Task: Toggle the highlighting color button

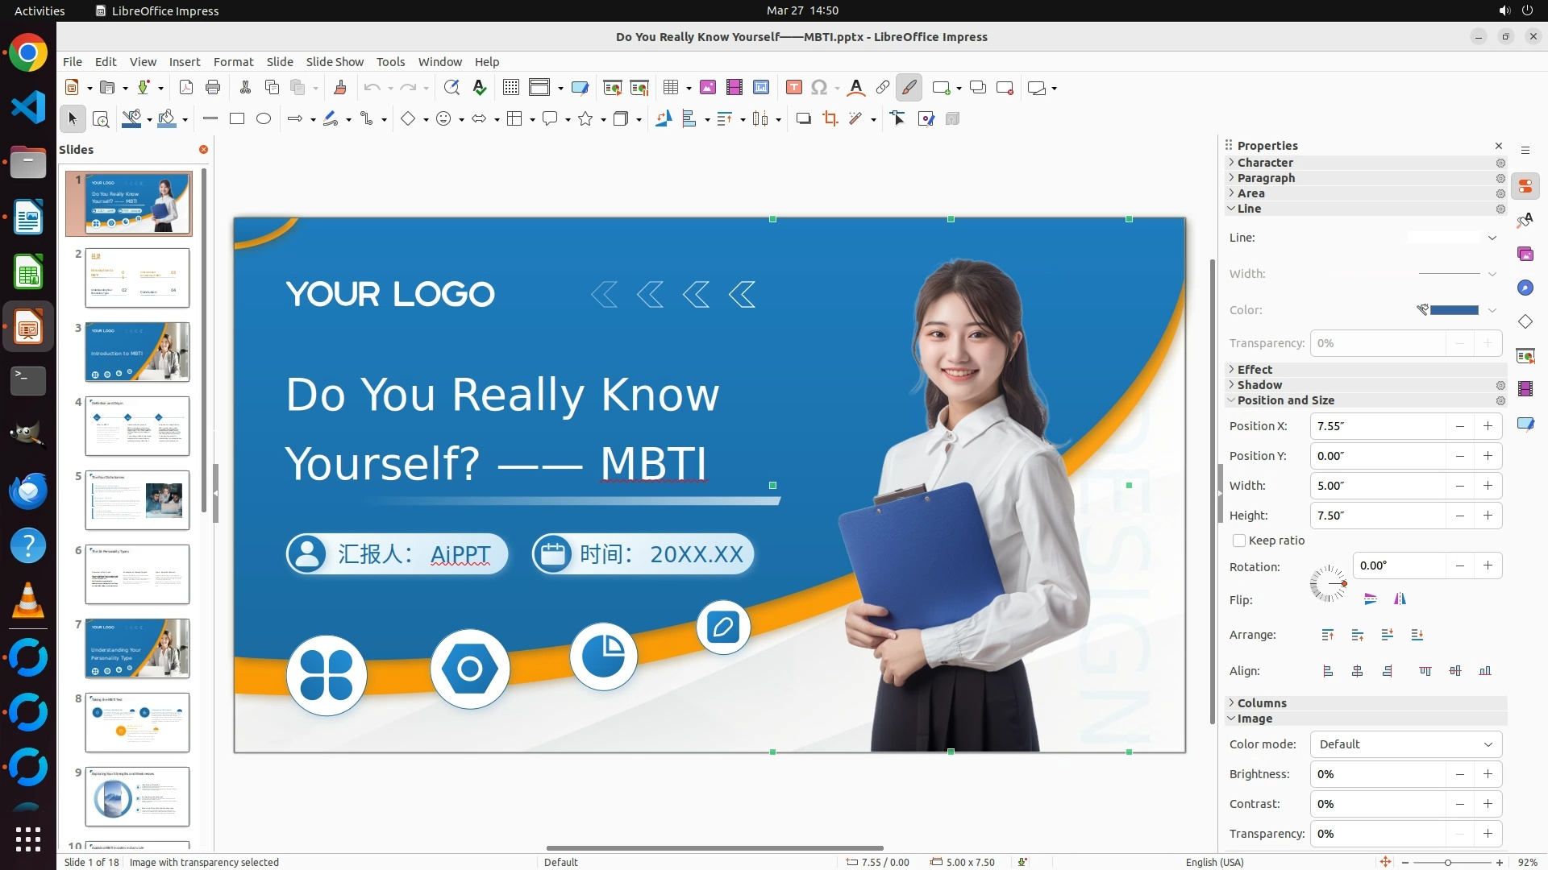Action: point(909,88)
